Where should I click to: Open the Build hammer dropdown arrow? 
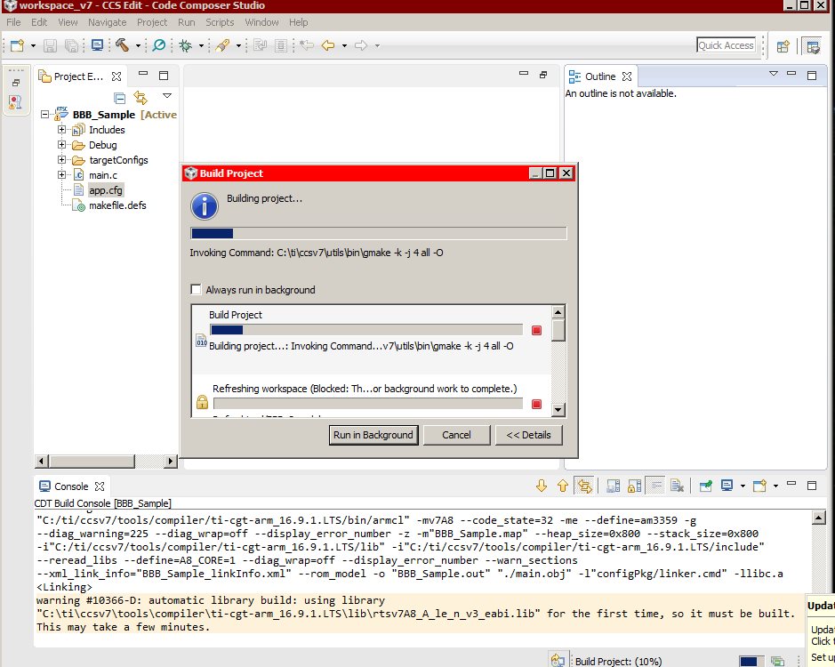[x=138, y=46]
